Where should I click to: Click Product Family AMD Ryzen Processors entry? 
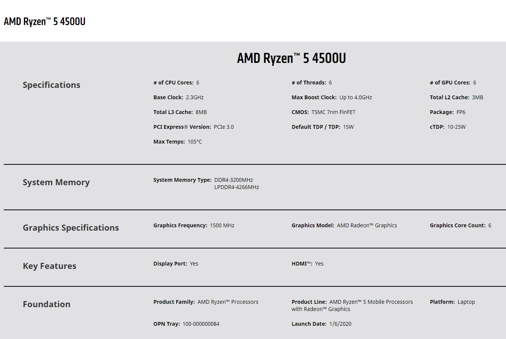click(x=206, y=302)
